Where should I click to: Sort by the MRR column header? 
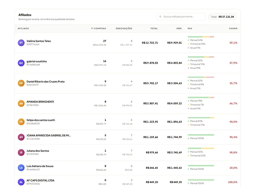(179, 28)
